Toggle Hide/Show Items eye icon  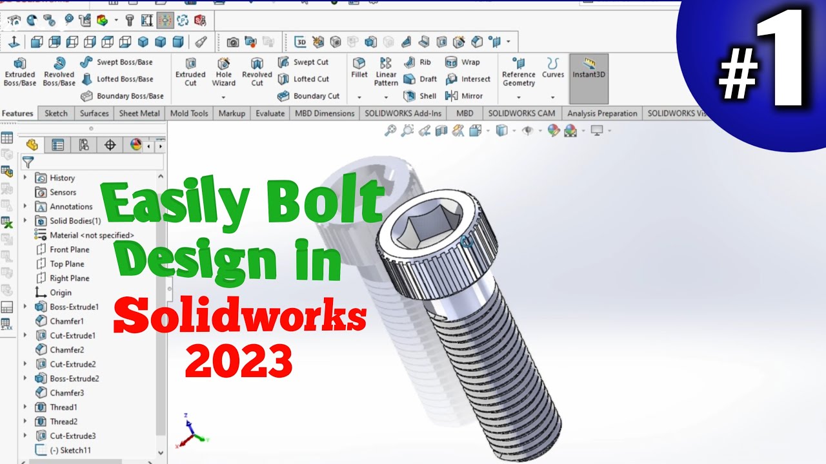528,131
